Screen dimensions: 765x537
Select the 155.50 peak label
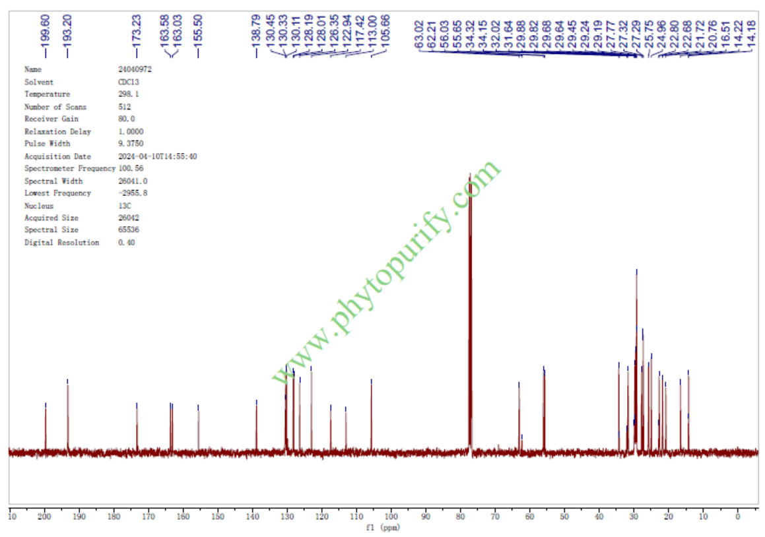pos(198,27)
